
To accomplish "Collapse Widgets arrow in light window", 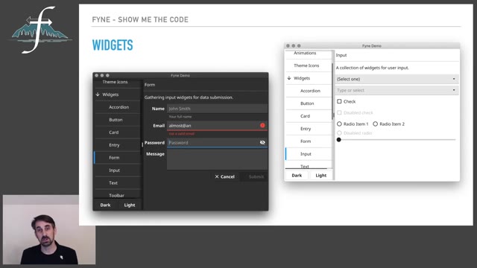I will pyautogui.click(x=289, y=78).
